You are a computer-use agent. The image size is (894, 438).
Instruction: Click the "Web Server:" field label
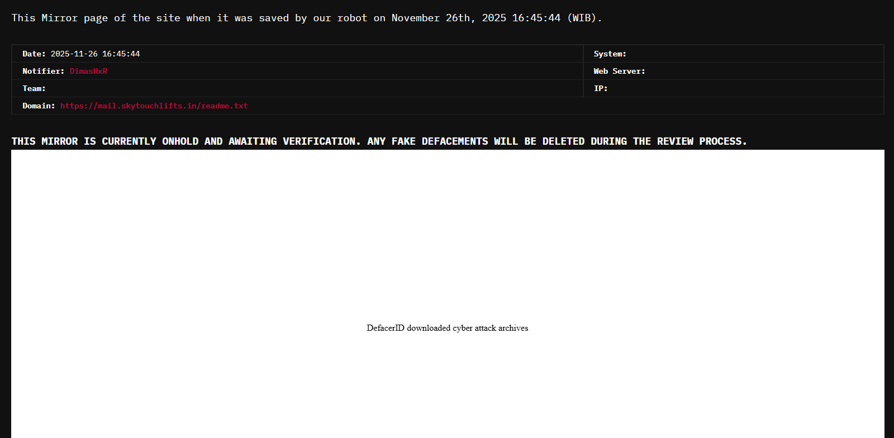pyautogui.click(x=619, y=71)
